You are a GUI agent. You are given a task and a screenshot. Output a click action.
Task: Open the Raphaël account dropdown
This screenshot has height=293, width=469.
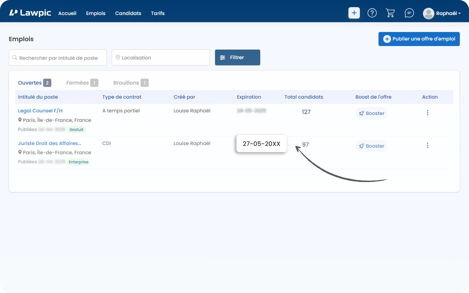[x=448, y=13]
